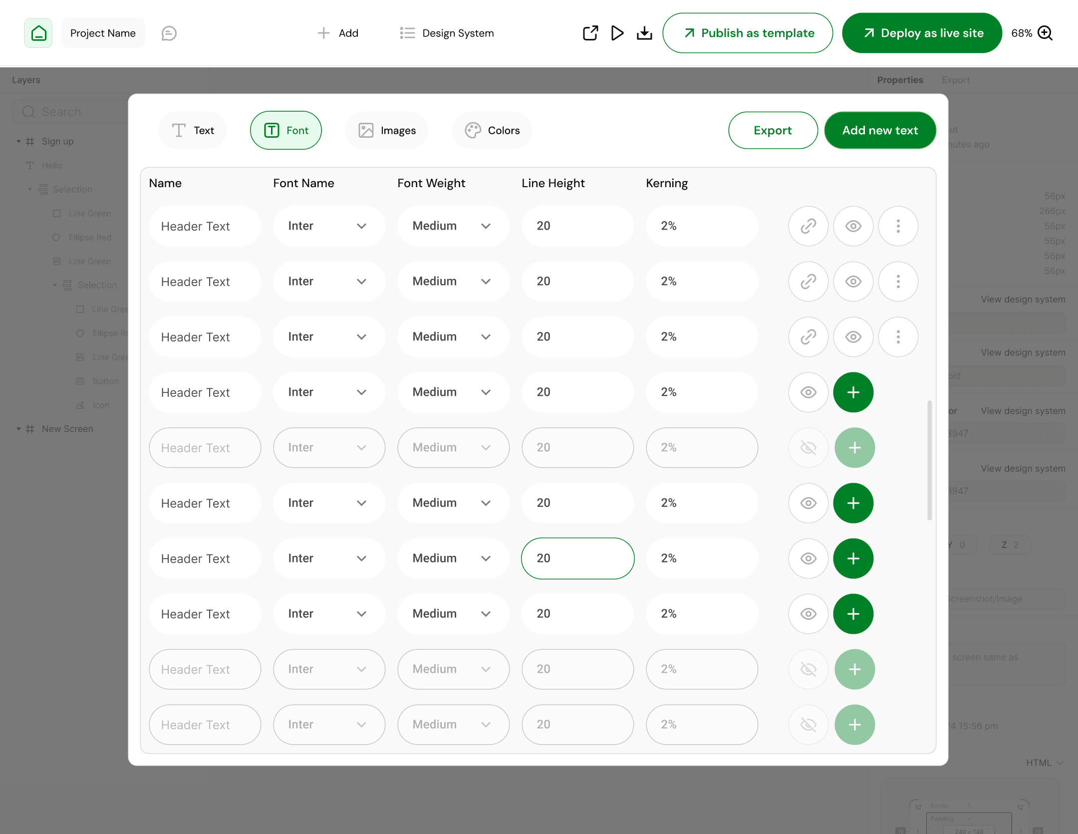Toggle eye visibility in third font row

pos(853,337)
